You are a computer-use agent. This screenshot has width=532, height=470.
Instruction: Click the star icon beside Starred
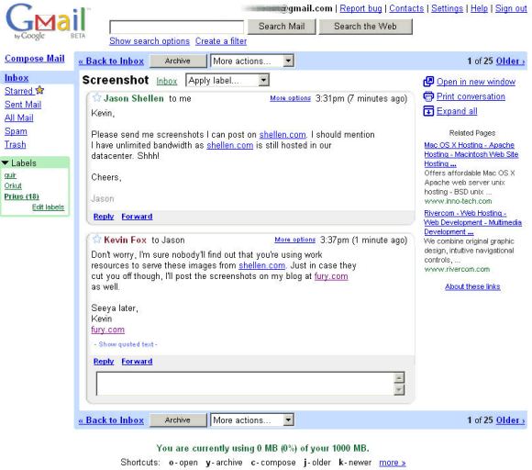pos(39,90)
